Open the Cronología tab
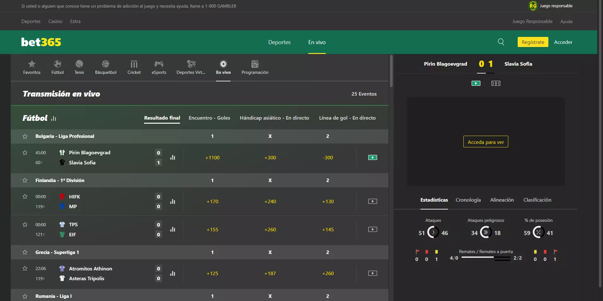Image resolution: width=603 pixels, height=301 pixels. coord(468,200)
